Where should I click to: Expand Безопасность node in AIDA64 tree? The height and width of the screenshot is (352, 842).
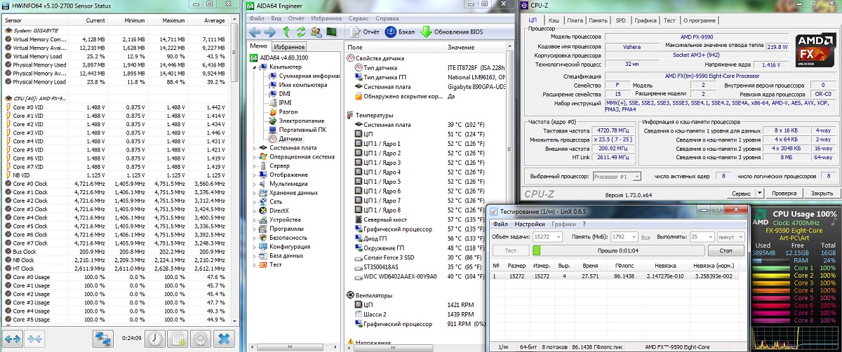click(x=254, y=238)
